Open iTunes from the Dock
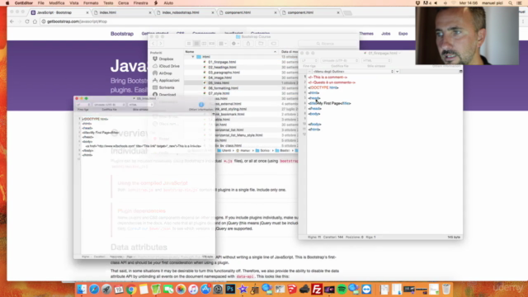 coord(193,290)
